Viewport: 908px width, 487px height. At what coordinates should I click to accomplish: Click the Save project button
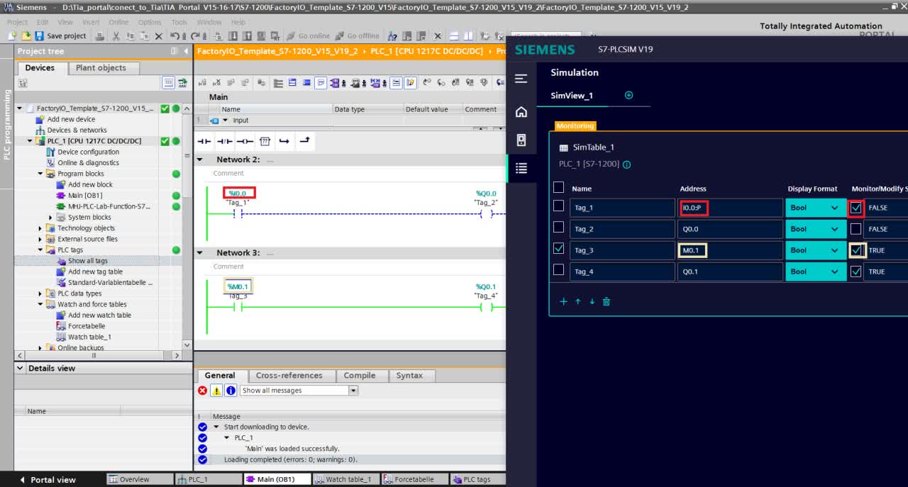(x=60, y=35)
